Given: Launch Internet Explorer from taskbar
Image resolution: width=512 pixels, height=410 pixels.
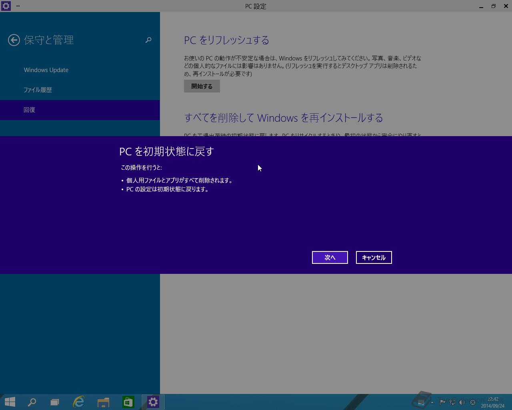Looking at the screenshot, I should 79,402.
